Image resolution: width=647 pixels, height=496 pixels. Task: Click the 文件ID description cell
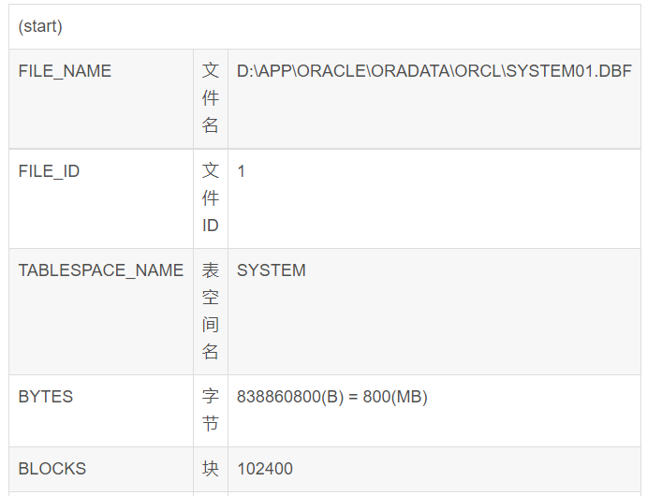coord(211,198)
